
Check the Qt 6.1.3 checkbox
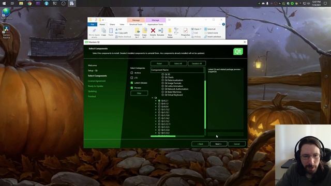tap(159, 104)
